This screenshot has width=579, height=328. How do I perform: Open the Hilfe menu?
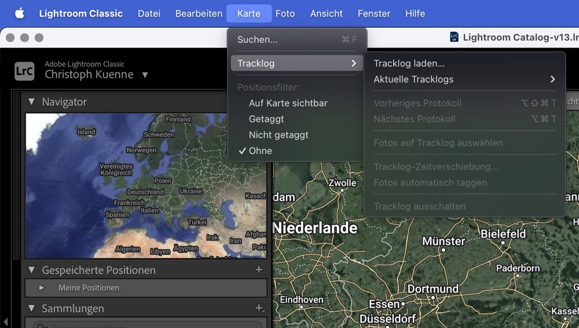click(415, 13)
